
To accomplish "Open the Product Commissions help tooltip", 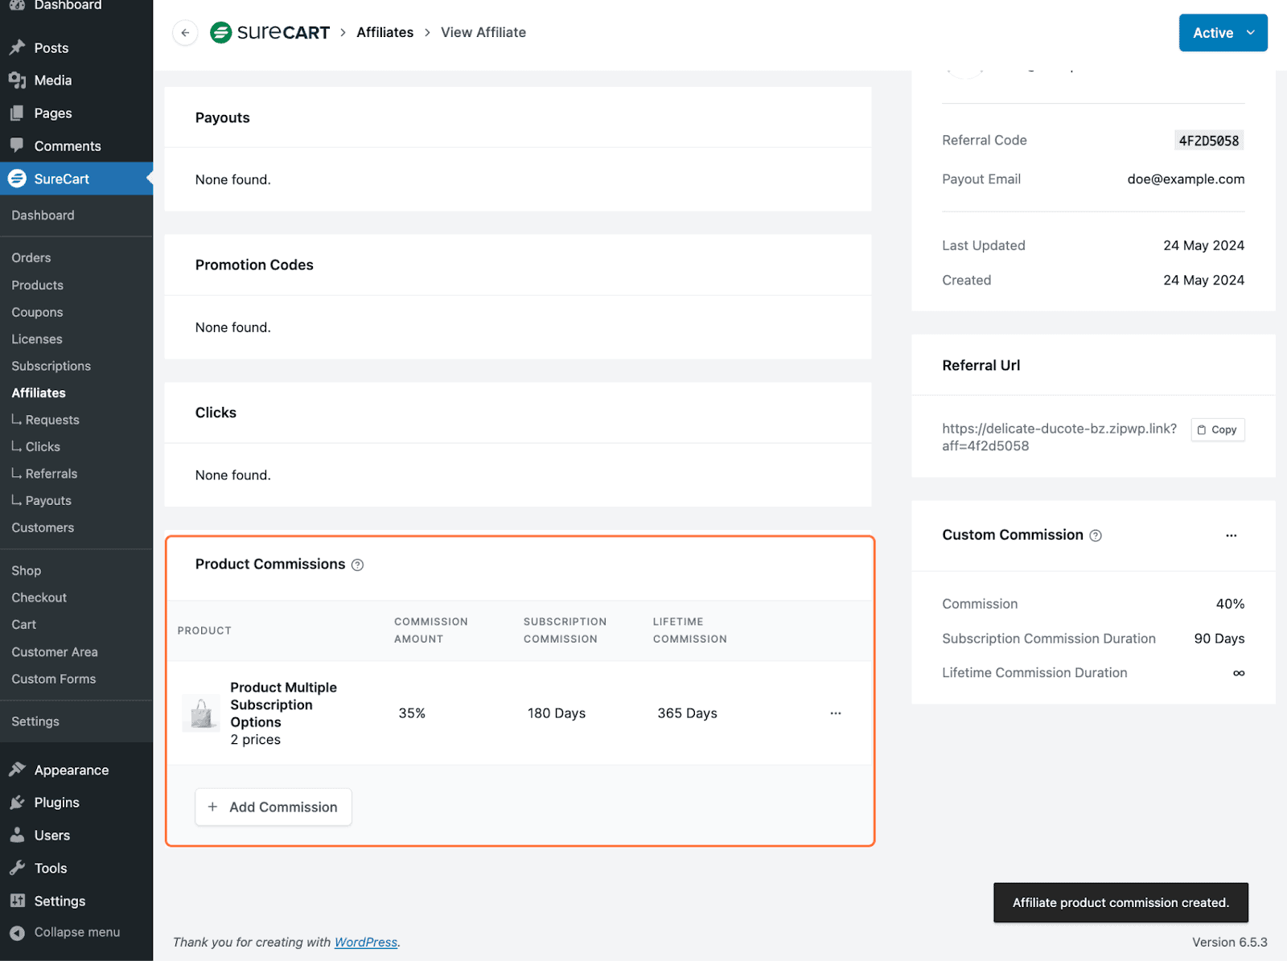I will pos(357,565).
